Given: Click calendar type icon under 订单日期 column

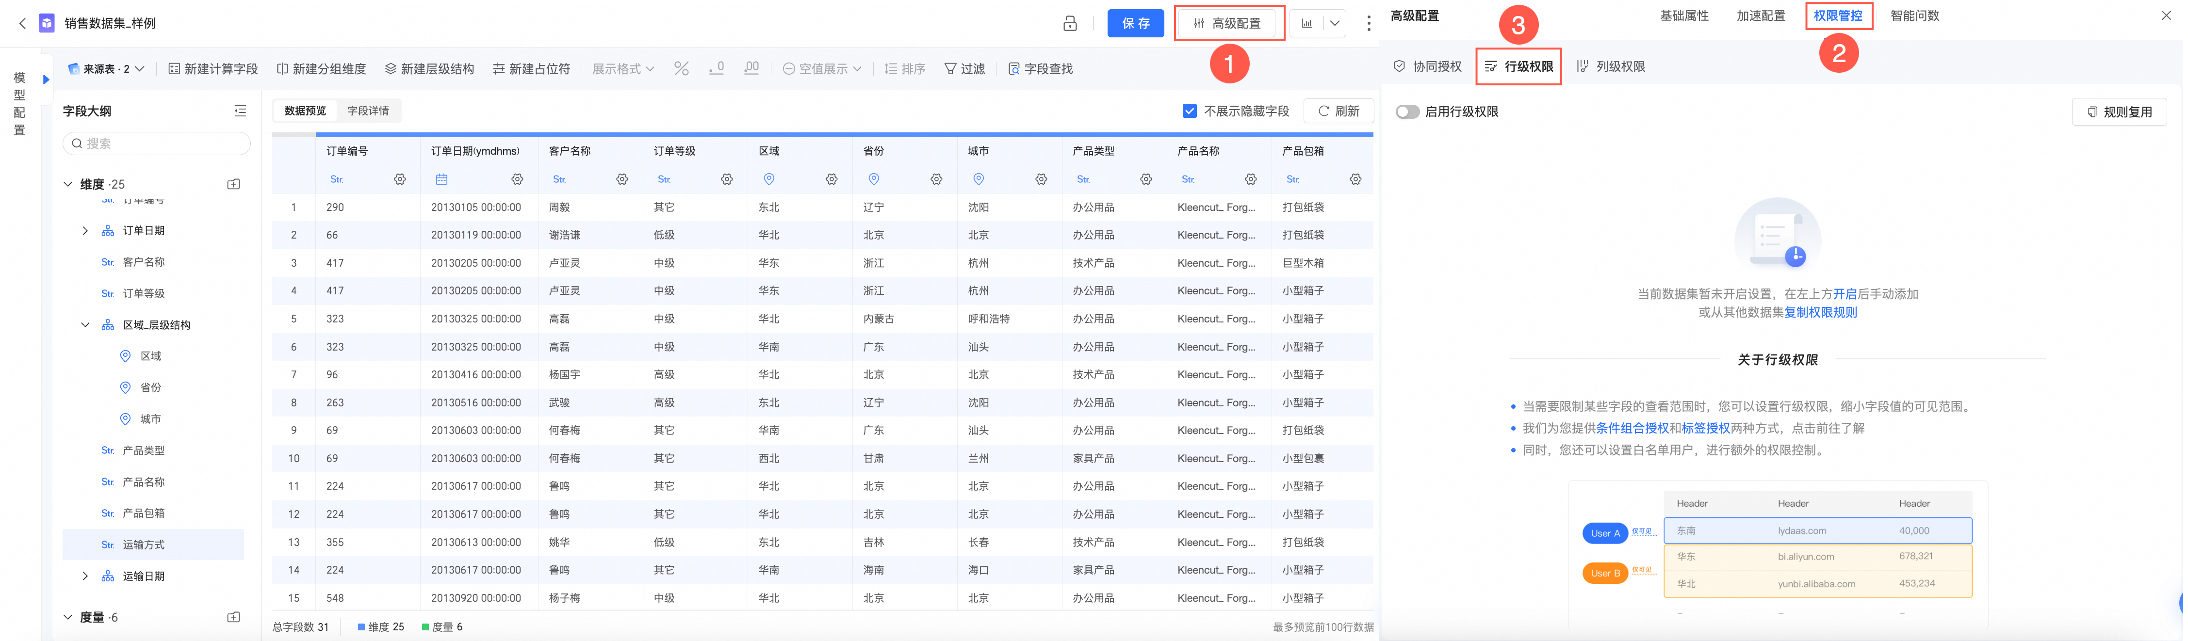Looking at the screenshot, I should (441, 179).
